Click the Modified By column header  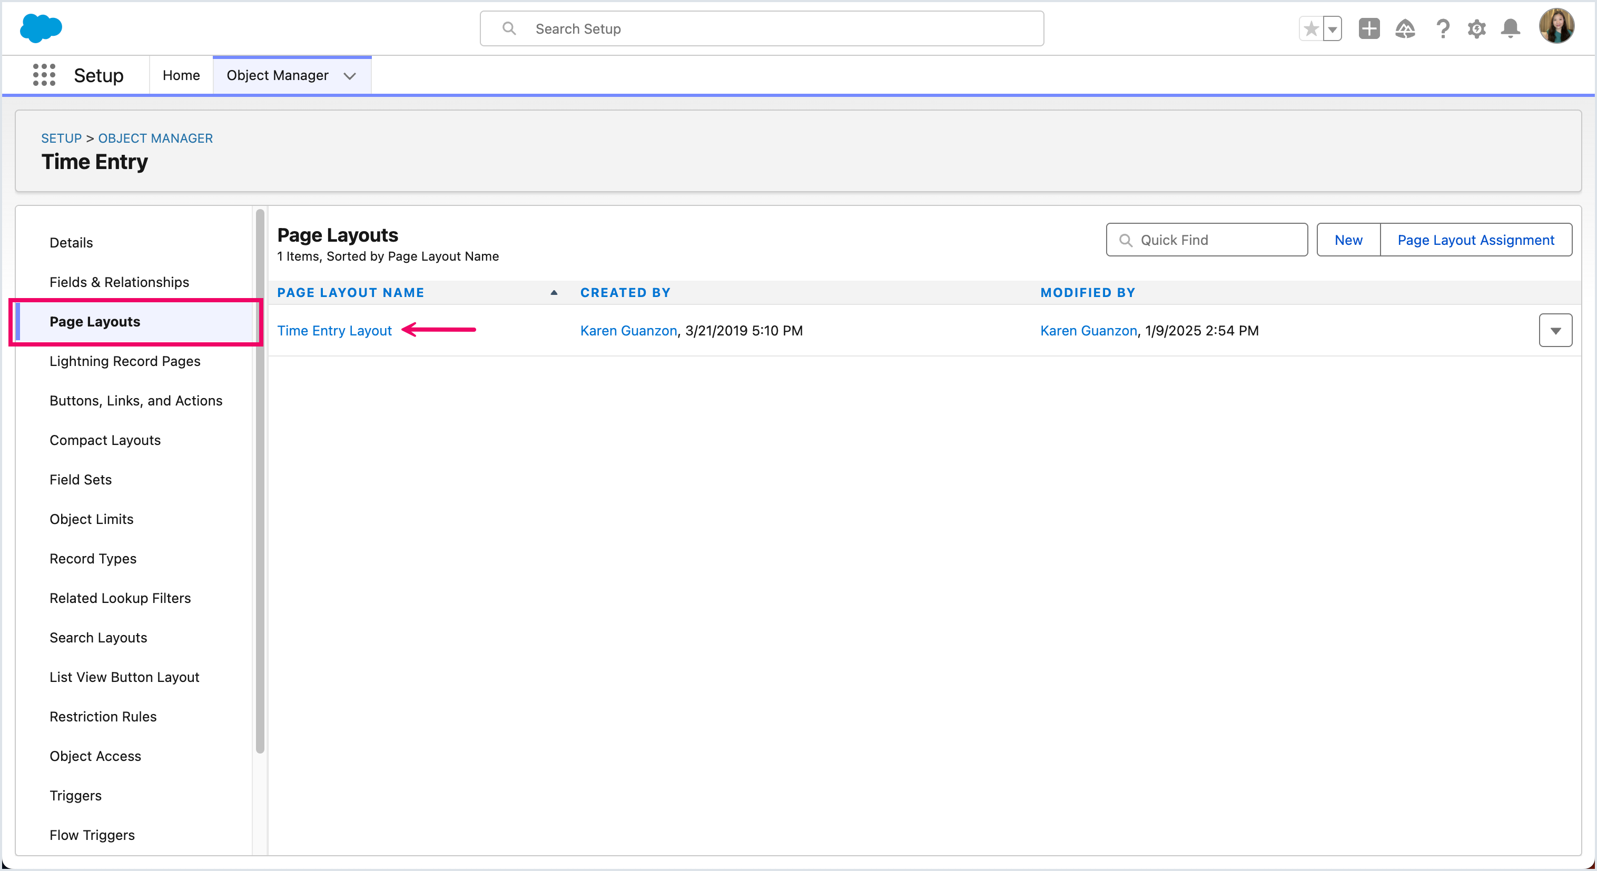[1087, 293]
